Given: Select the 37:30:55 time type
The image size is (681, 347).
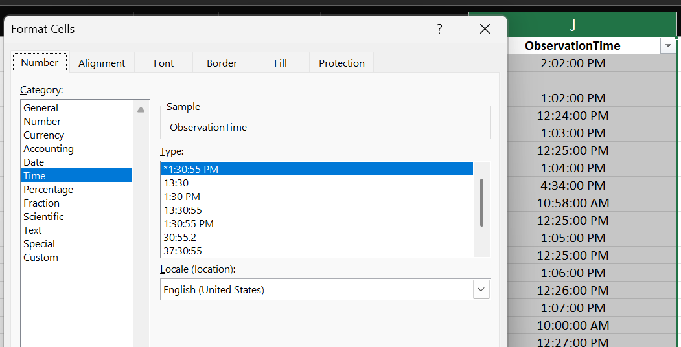Looking at the screenshot, I should [183, 251].
